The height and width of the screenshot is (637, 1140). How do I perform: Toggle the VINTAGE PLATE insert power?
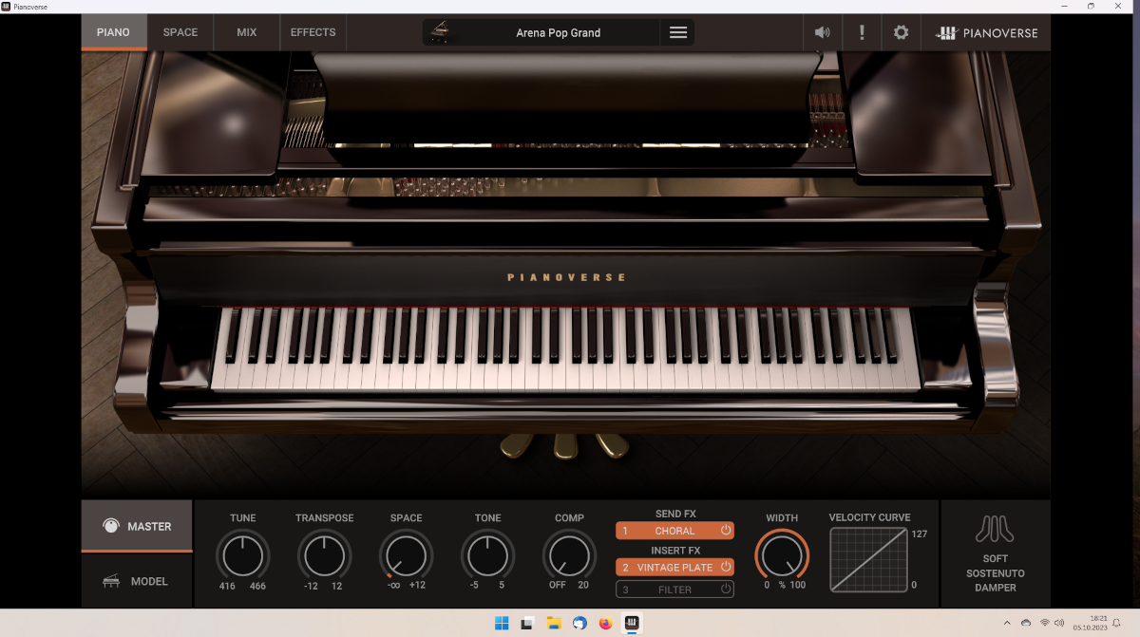coord(725,568)
